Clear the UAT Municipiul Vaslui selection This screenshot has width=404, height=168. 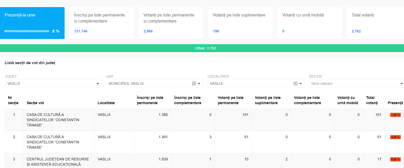[x=194, y=83]
